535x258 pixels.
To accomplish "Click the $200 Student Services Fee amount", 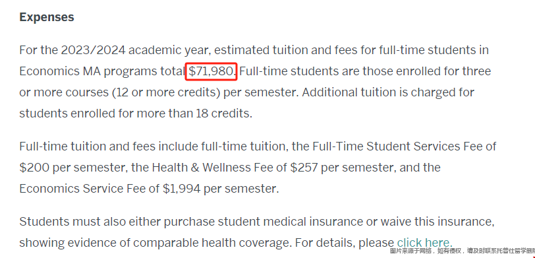I will tap(34, 168).
